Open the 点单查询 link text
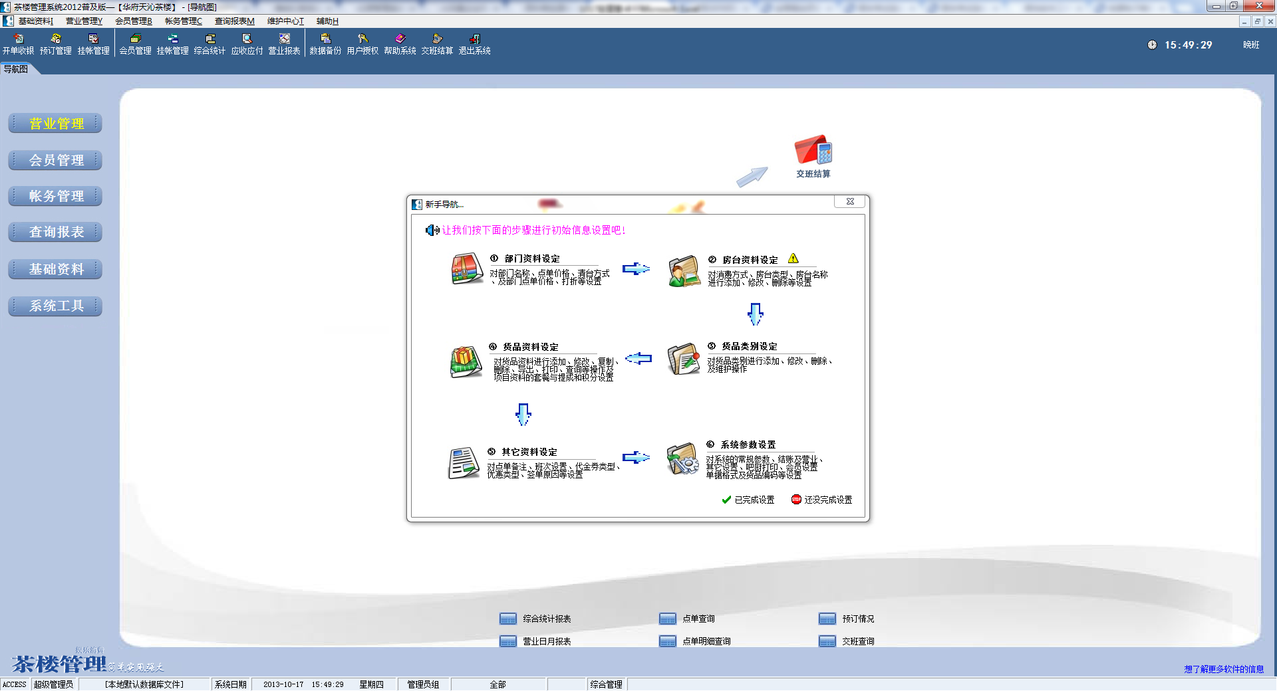Screen dimensions: 1277x691 (x=698, y=619)
